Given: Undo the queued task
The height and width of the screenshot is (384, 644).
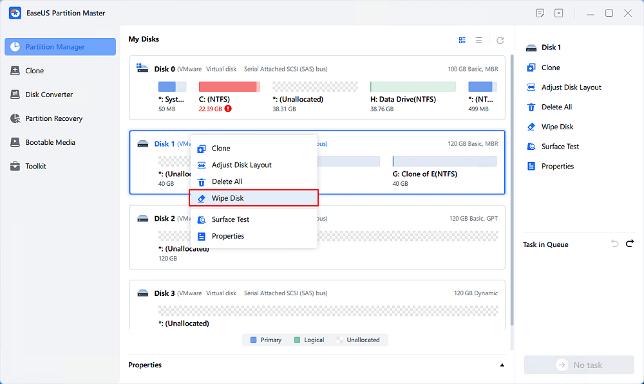Looking at the screenshot, I should (614, 244).
